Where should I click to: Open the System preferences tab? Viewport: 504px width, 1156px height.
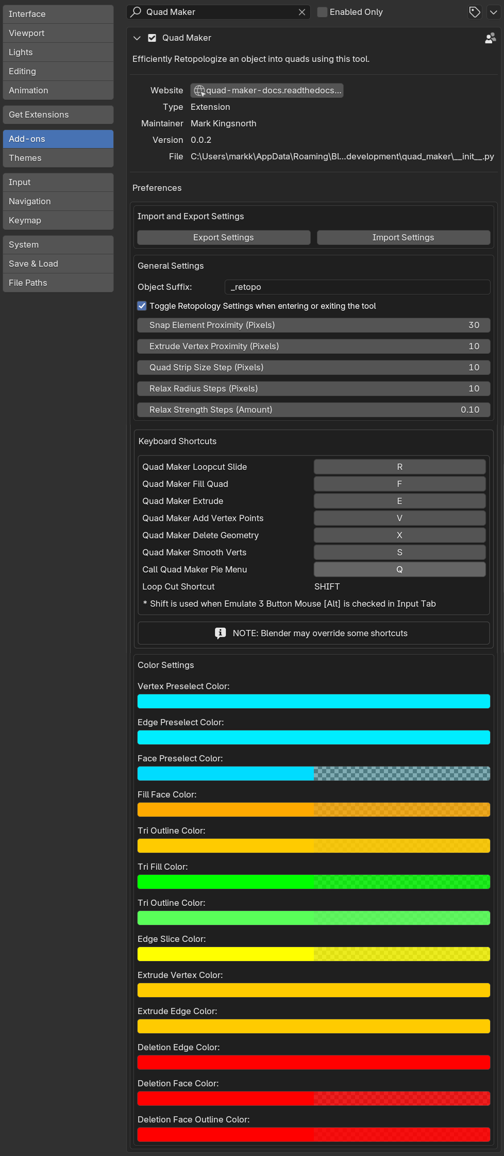pyautogui.click(x=58, y=245)
